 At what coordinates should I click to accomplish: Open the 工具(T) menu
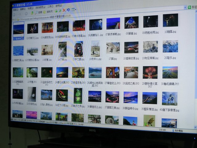click(x=50, y=6)
